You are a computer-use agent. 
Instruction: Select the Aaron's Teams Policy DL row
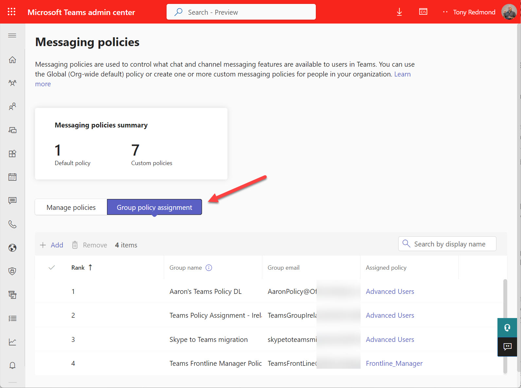click(269, 291)
